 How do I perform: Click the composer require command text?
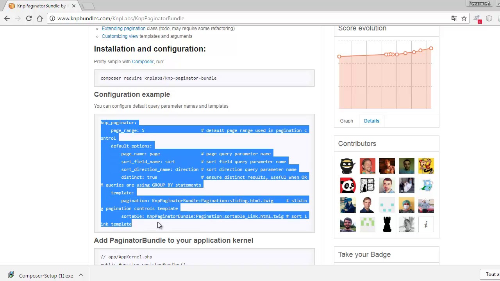[x=159, y=78]
